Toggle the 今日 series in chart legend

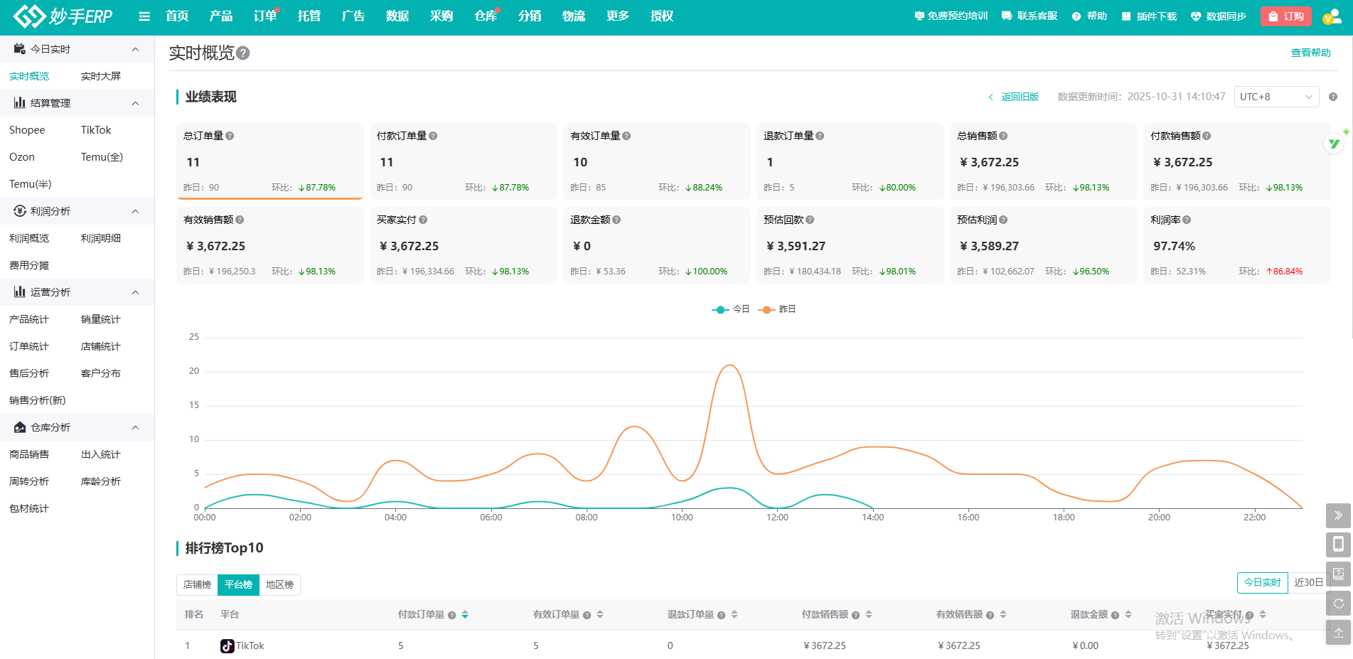point(731,309)
